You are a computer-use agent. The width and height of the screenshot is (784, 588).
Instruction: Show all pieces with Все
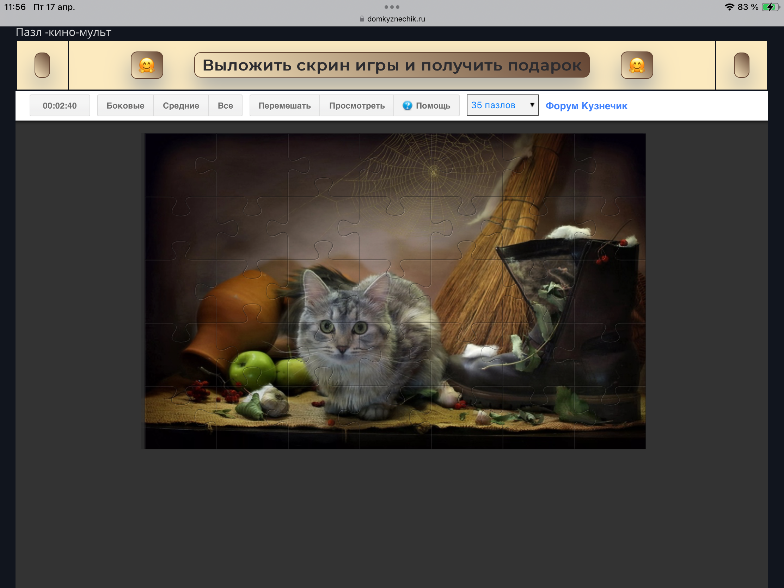[225, 106]
